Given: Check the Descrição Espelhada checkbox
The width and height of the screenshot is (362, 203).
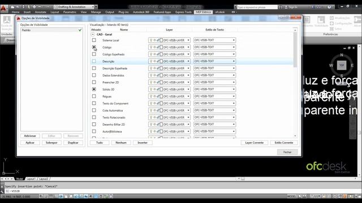Looking at the screenshot, I should (94, 68).
